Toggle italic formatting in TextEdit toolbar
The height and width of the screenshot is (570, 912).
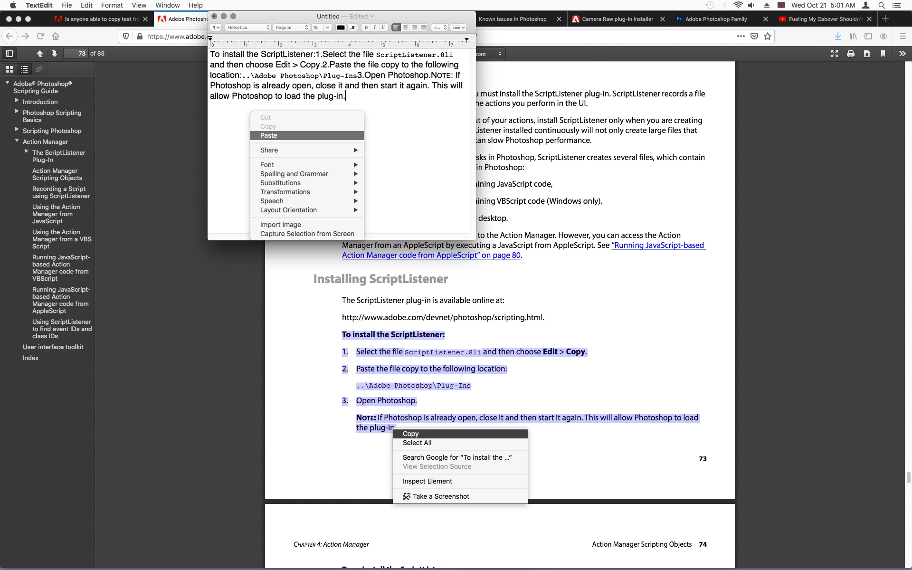(374, 28)
